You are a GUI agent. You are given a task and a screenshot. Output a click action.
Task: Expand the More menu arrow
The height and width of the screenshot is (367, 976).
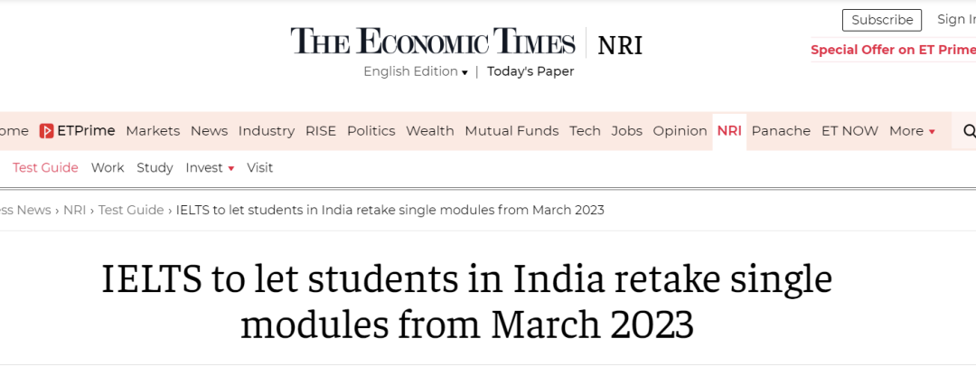[932, 132]
